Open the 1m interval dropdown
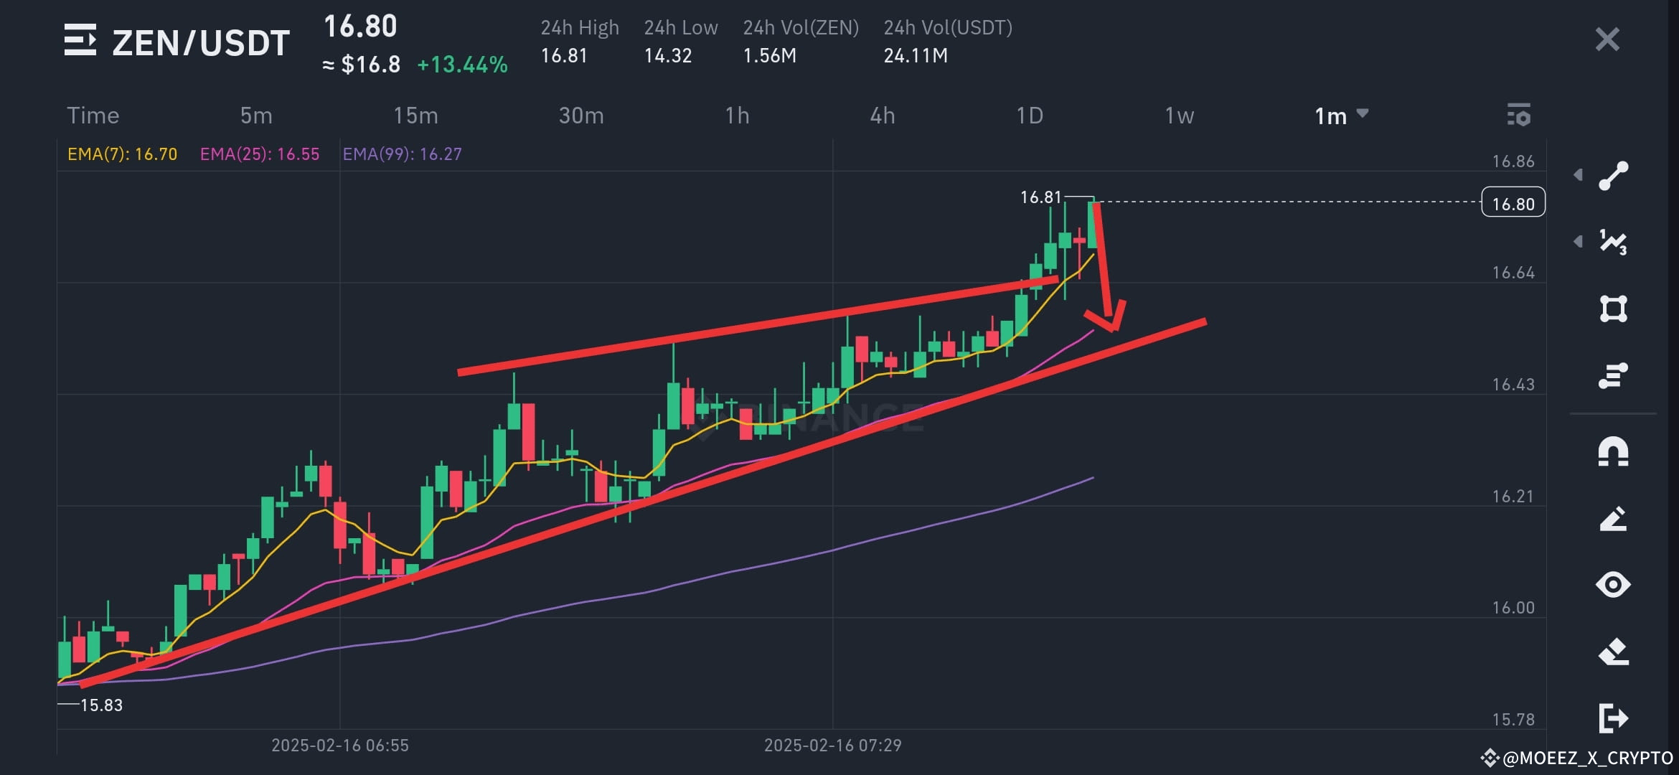This screenshot has width=1679, height=775. tap(1341, 116)
